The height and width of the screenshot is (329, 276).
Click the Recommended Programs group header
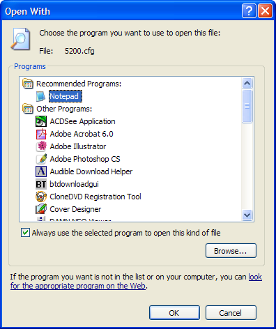point(79,84)
